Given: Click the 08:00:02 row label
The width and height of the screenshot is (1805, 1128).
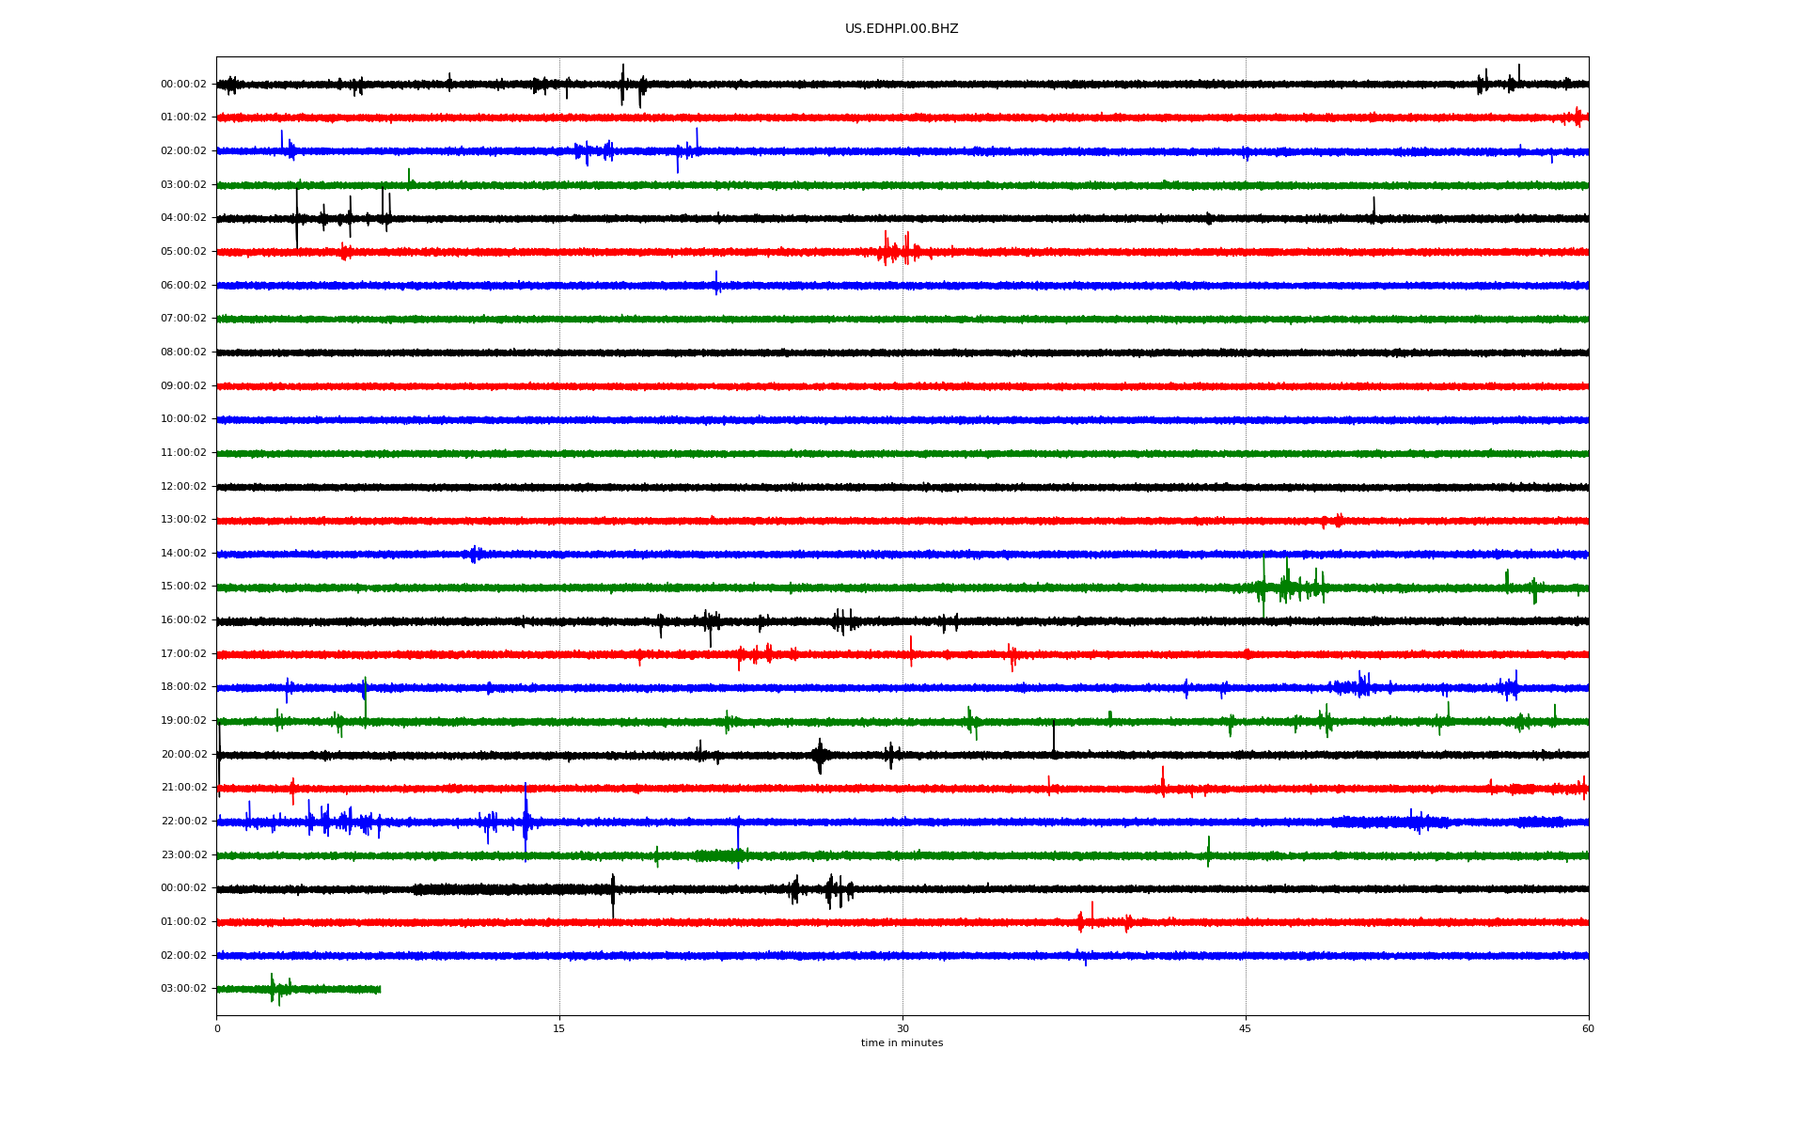Looking at the screenshot, I should tap(183, 352).
